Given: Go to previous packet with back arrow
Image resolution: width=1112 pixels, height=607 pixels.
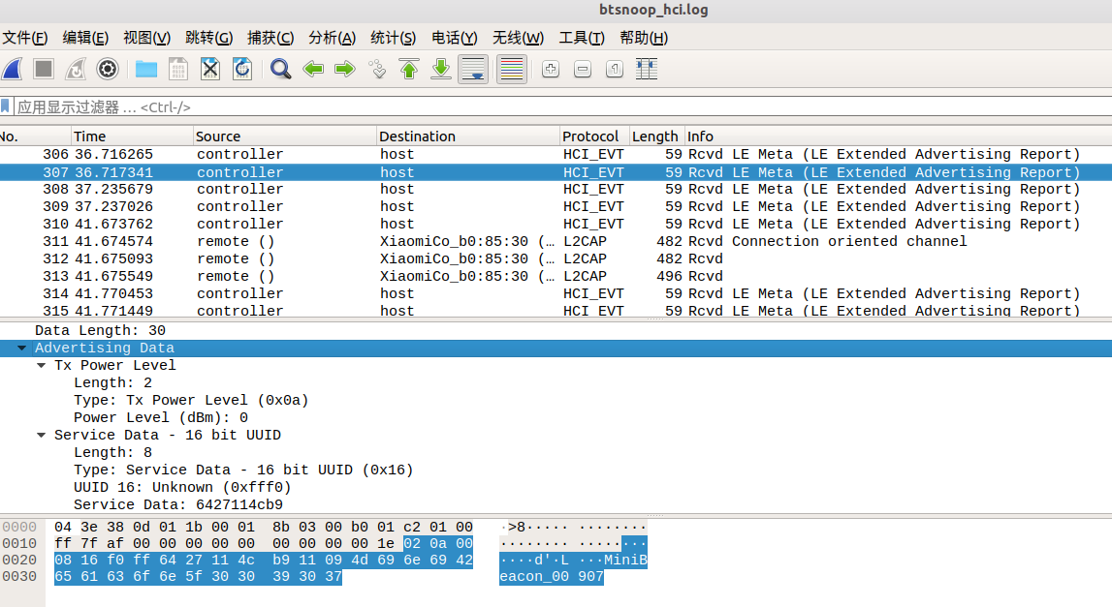Looking at the screenshot, I should (x=313, y=69).
